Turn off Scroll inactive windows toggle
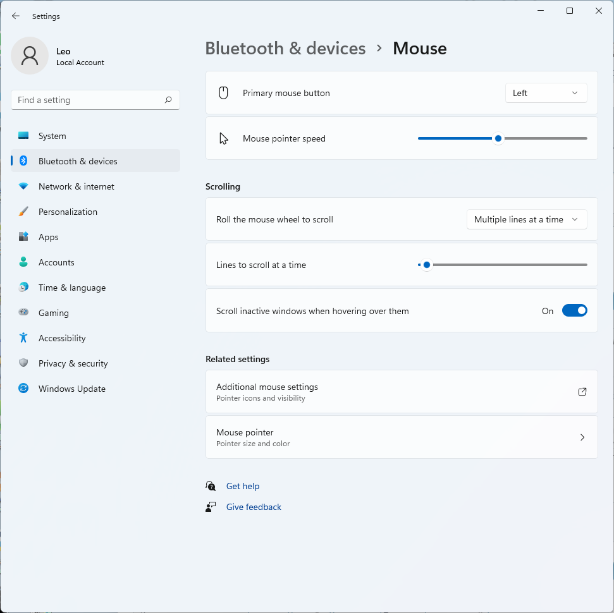The height and width of the screenshot is (613, 614). pyautogui.click(x=574, y=311)
